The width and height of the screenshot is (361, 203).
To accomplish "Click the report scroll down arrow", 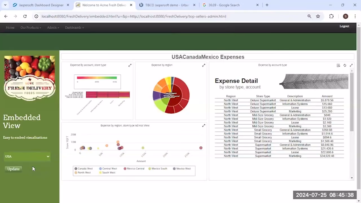I will (x=352, y=178).
